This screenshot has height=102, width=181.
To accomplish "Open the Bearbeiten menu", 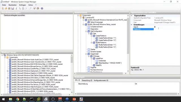I will click(12, 5).
